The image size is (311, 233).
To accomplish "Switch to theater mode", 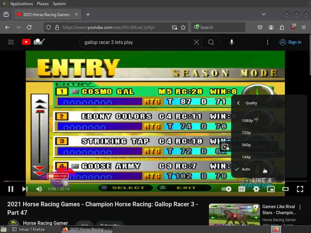I will tap(285, 189).
